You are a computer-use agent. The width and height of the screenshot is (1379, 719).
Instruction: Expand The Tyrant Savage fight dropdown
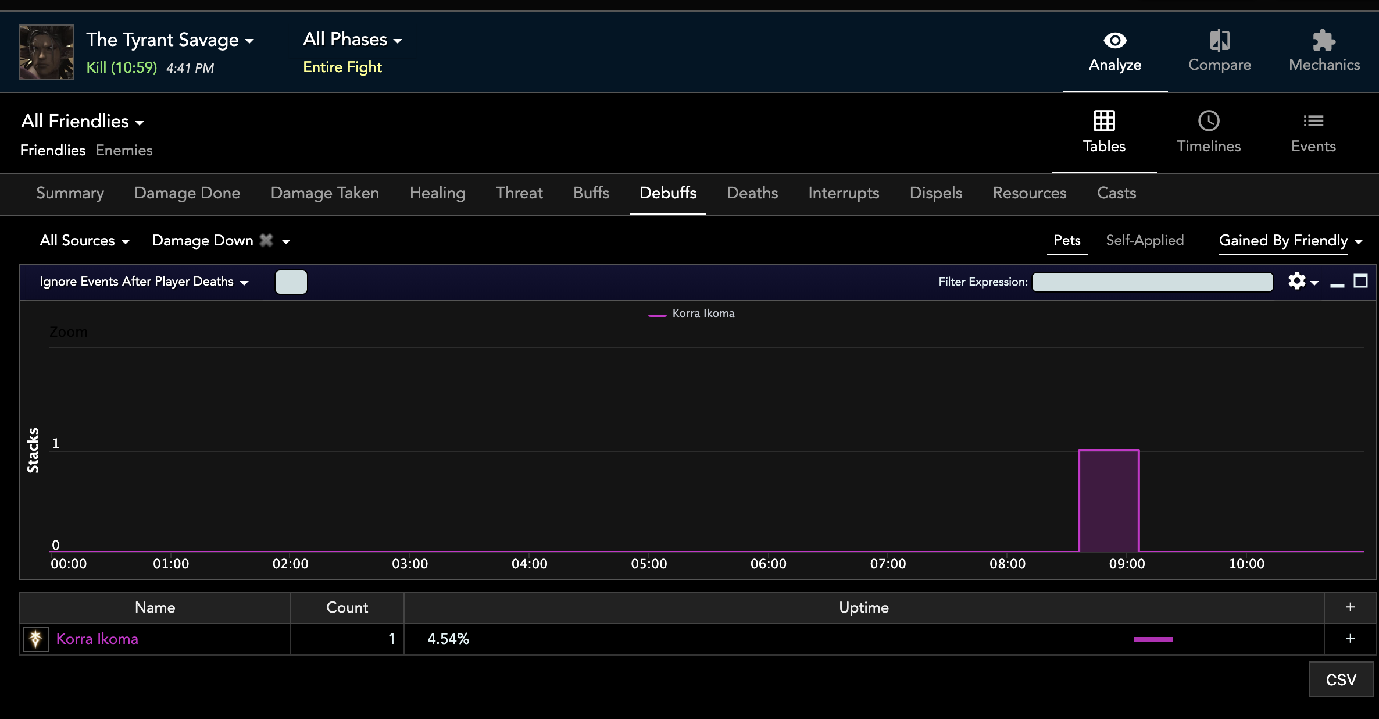(x=170, y=40)
